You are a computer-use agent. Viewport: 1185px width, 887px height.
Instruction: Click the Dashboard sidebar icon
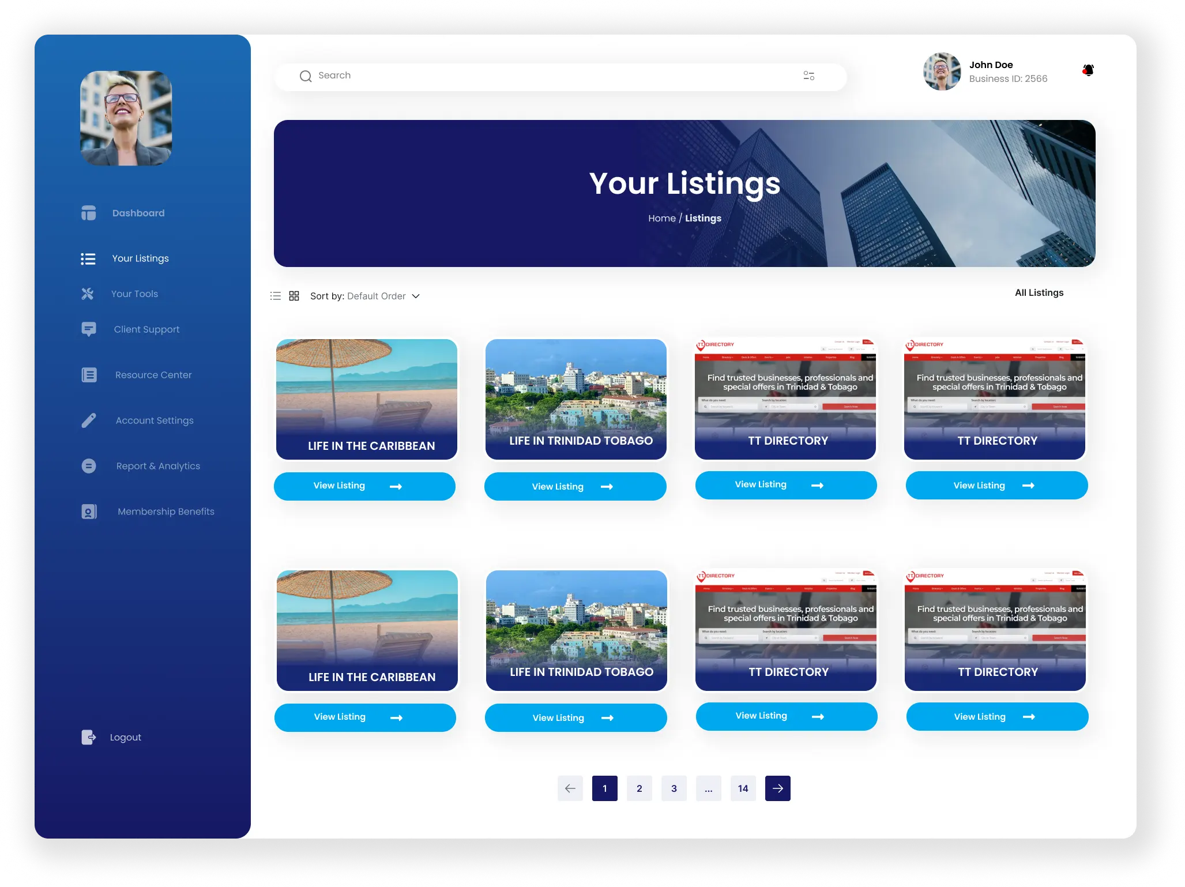[88, 213]
